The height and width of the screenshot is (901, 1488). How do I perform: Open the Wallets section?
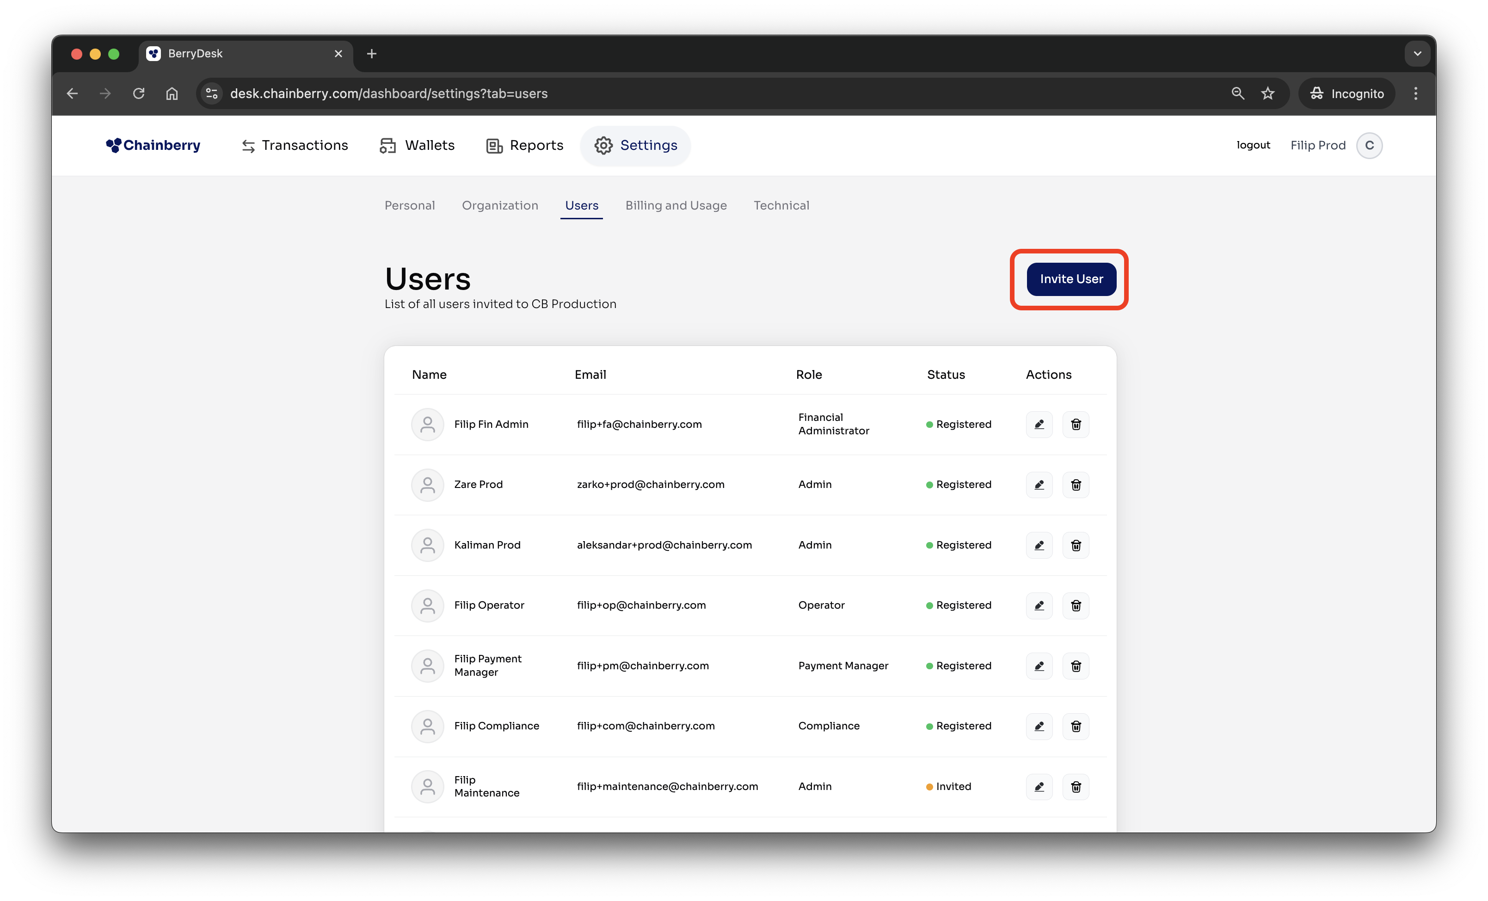(x=417, y=146)
